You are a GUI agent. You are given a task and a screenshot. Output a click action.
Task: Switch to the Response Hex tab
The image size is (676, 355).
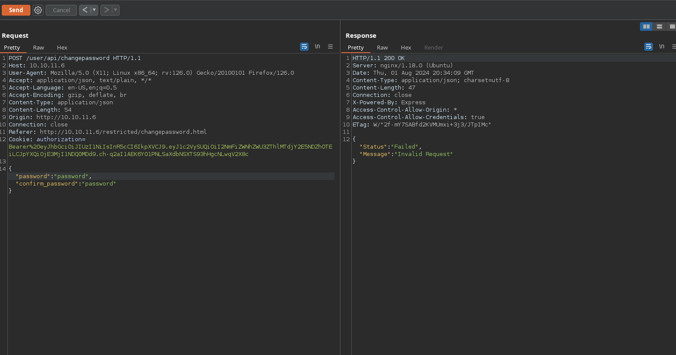[406, 47]
